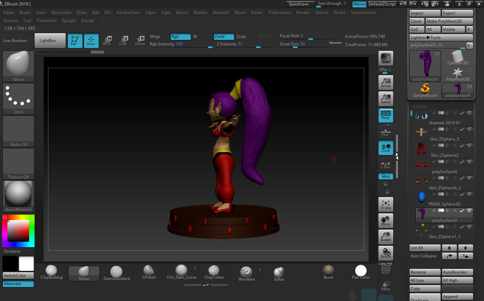Viewport: 484px width, 301px height.
Task: Toggle the Floor grid
Action: [x=386, y=132]
